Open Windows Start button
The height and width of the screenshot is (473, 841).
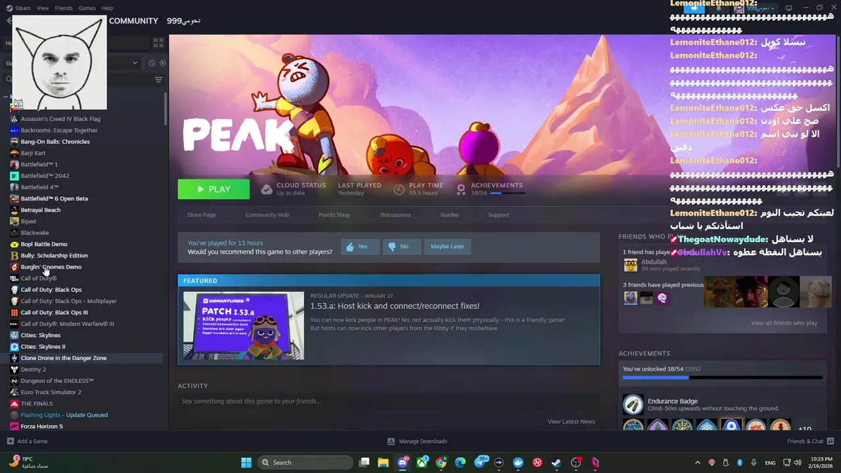246,462
